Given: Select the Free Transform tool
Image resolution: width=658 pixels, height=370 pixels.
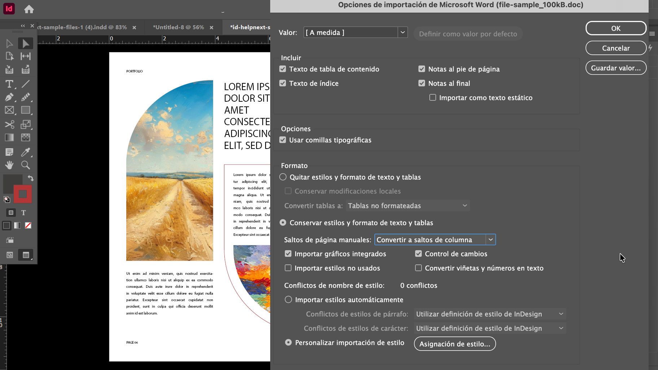Looking at the screenshot, I should click(x=26, y=124).
